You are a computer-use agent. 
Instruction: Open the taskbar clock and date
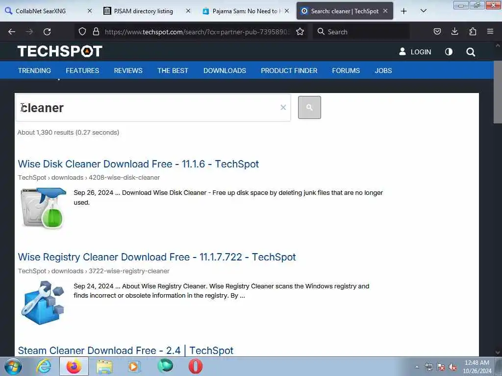point(477,367)
